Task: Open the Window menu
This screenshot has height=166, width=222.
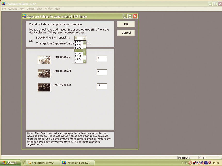Action: point(49,8)
